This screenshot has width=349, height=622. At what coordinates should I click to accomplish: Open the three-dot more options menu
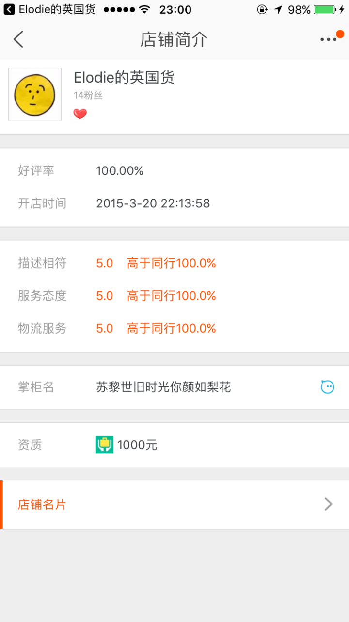click(328, 39)
